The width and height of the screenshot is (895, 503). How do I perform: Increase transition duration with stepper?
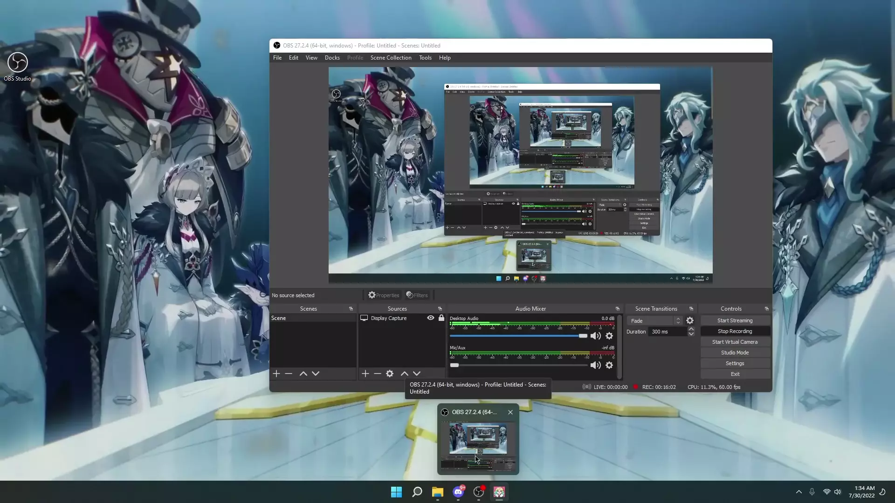point(691,329)
